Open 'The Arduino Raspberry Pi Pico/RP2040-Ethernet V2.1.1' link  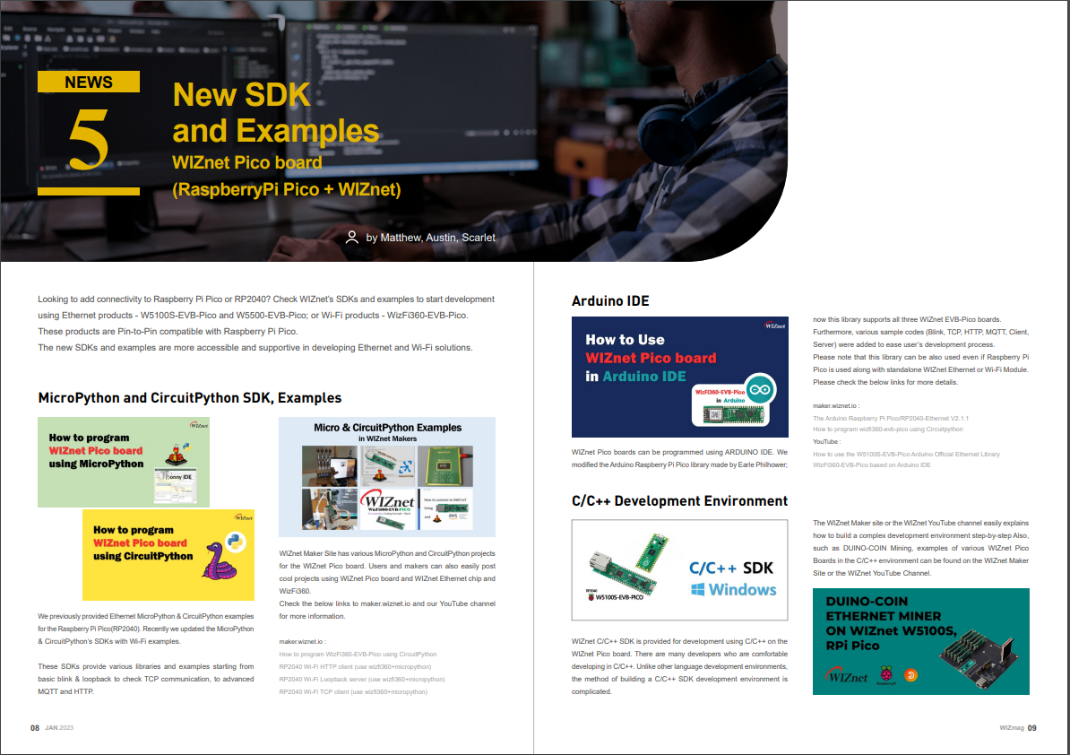coord(891,419)
